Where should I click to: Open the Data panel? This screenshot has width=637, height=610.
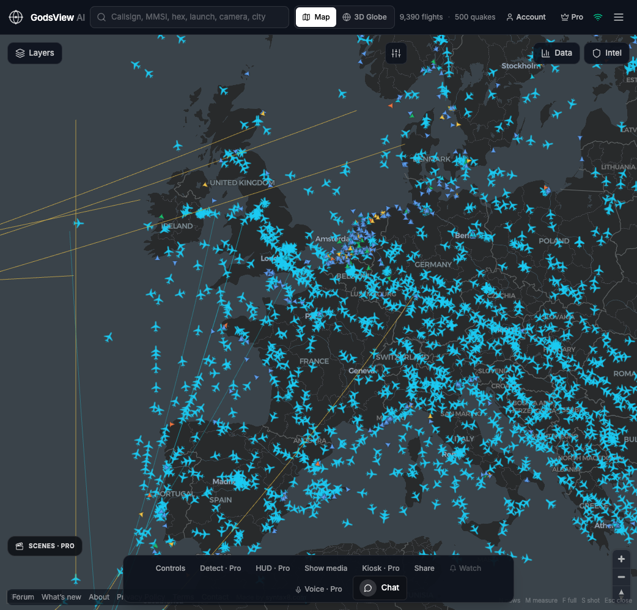click(556, 53)
